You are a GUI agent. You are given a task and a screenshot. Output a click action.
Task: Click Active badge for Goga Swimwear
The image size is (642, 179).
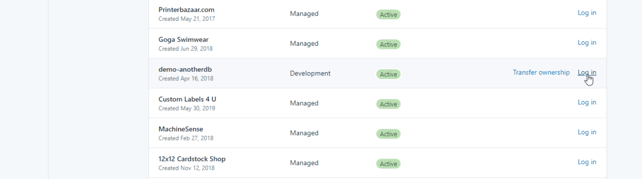pyautogui.click(x=388, y=44)
